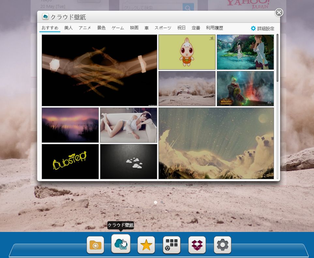
Task: Go to the first desktop page dot
Action: (x=156, y=202)
